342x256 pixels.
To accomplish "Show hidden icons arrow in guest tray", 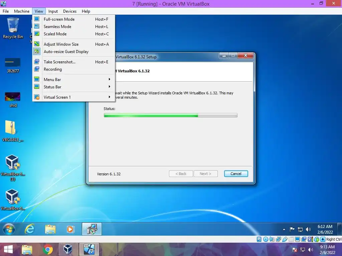I will coord(284,229).
